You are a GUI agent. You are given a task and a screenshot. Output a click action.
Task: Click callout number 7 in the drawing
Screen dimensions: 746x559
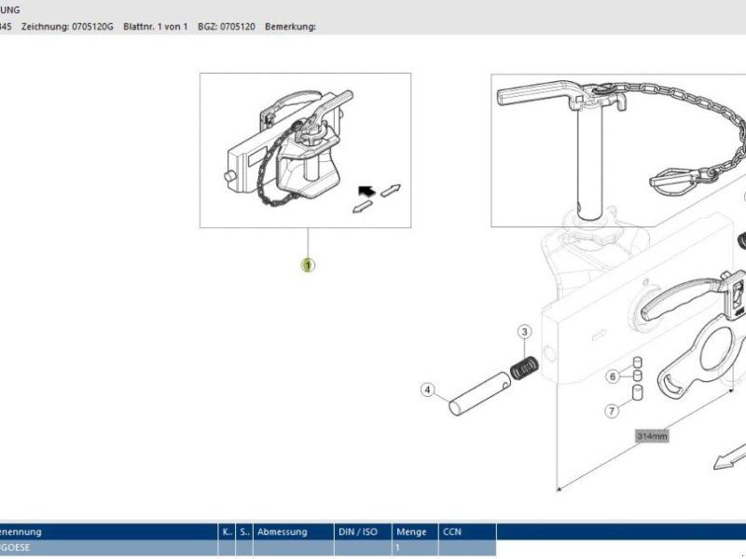613,410
